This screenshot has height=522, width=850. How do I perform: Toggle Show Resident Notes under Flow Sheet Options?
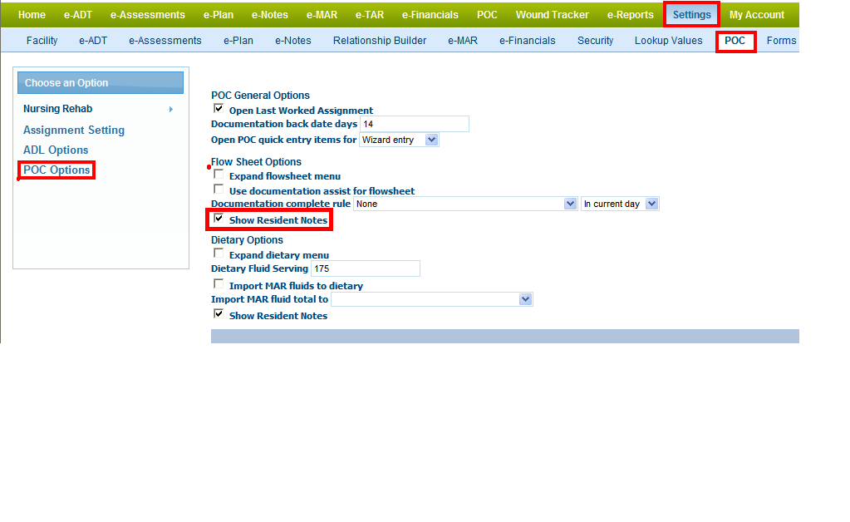pyautogui.click(x=219, y=219)
